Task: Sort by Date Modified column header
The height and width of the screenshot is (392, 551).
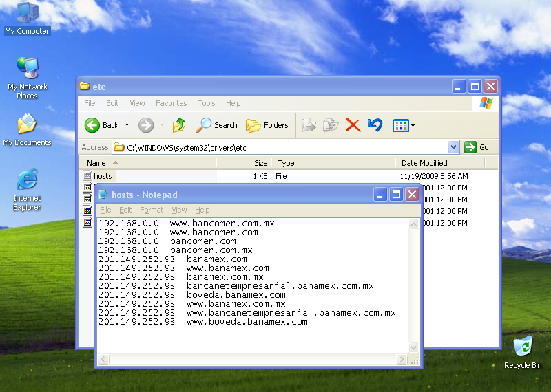Action: tap(440, 163)
